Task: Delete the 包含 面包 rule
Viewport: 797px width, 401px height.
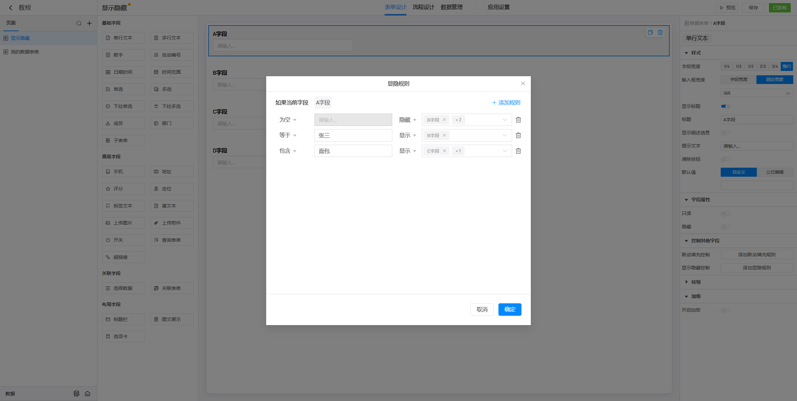Action: pos(518,151)
